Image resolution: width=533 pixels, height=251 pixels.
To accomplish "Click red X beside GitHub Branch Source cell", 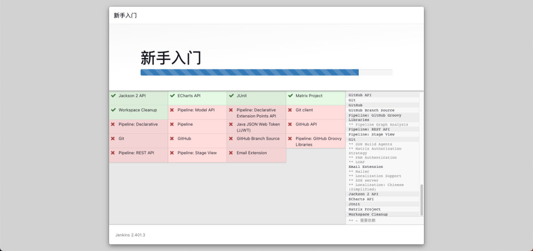I will tap(231, 138).
